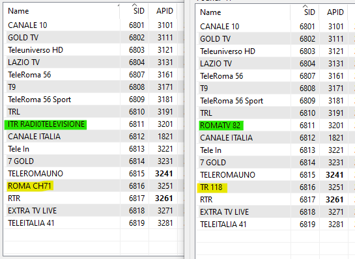Click SID 6801 in left CANALE 10 row
Image resolution: width=355 pixels, height=259 pixels.
click(x=137, y=25)
